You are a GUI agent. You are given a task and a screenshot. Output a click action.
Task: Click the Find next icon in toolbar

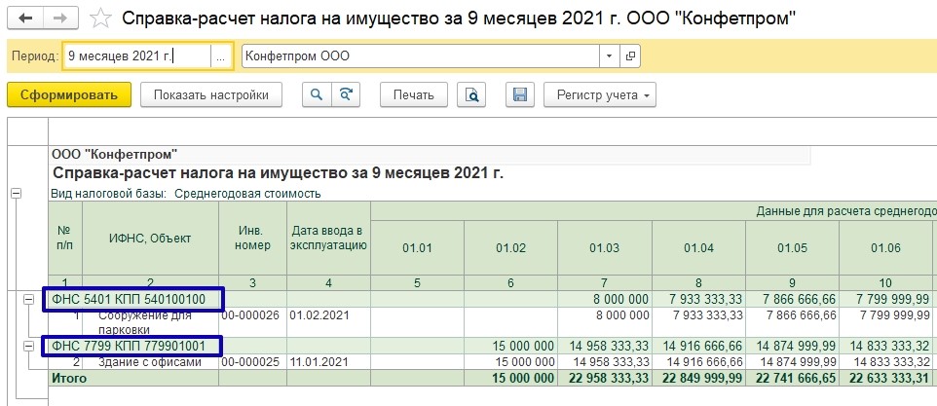[346, 94]
